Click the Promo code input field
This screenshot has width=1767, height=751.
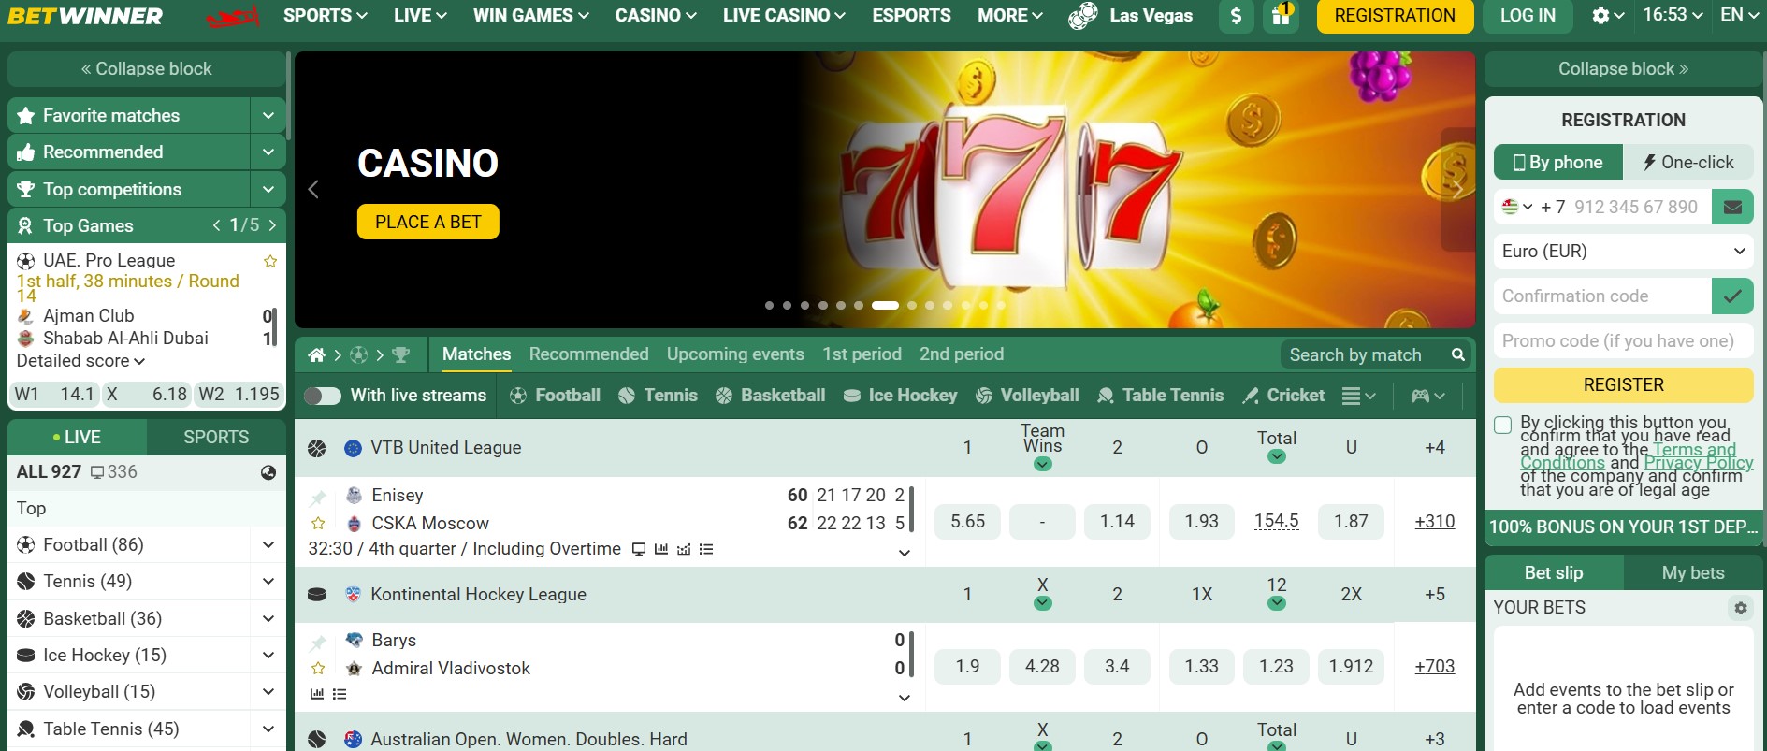tap(1623, 340)
